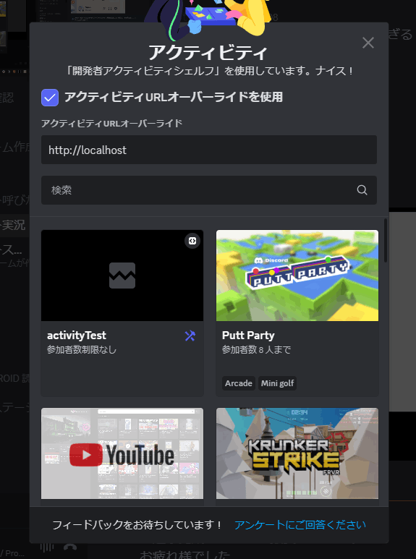Image resolution: width=416 pixels, height=559 pixels.
Task: Click the voice waveform icon behind the dialog
Action: pos(47,547)
